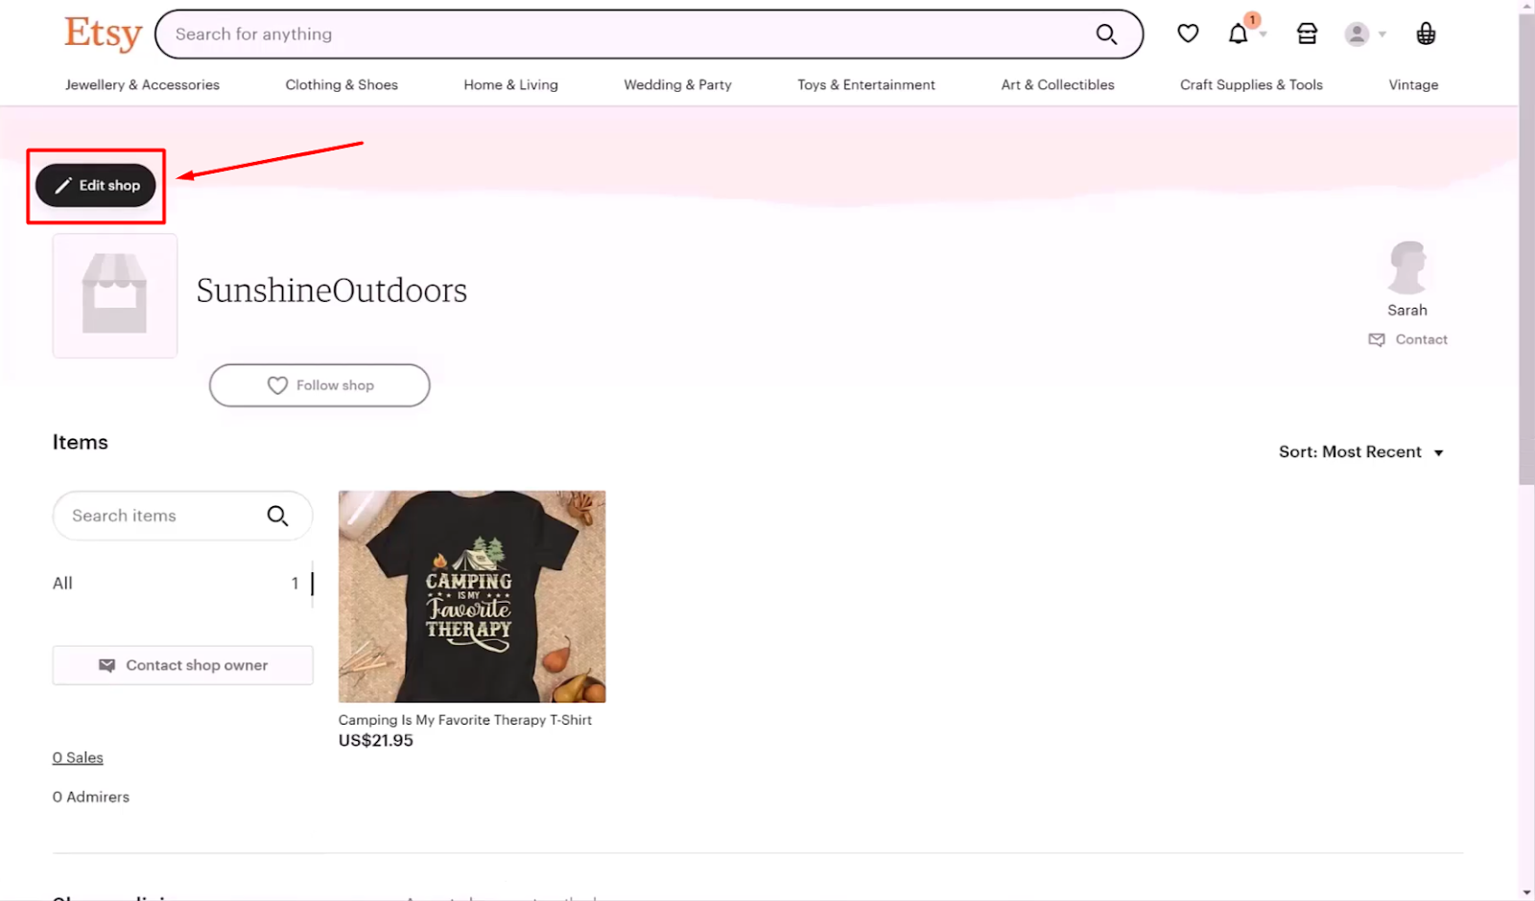Image resolution: width=1535 pixels, height=901 pixels.
Task: Click Contact shop owner button
Action: coord(183,665)
